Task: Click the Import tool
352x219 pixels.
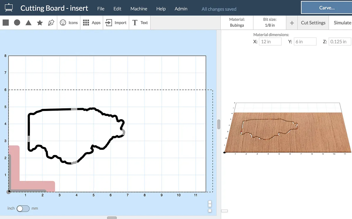Action: click(x=116, y=23)
